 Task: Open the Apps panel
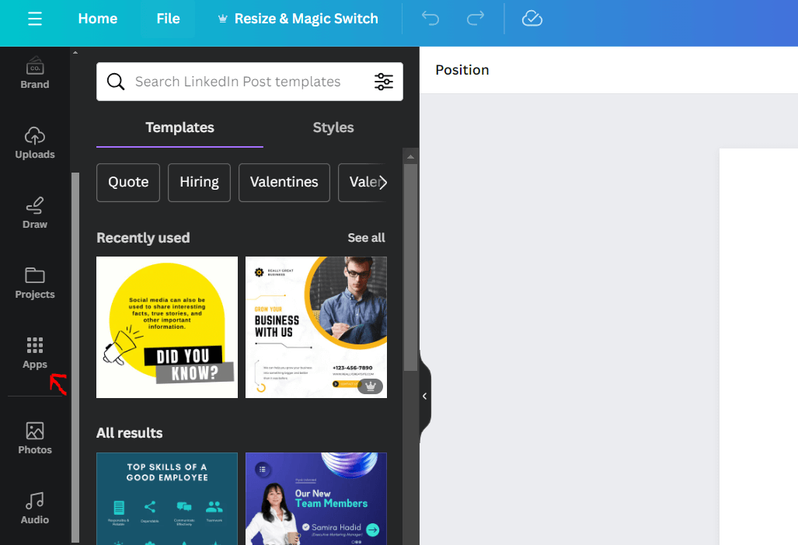point(34,351)
